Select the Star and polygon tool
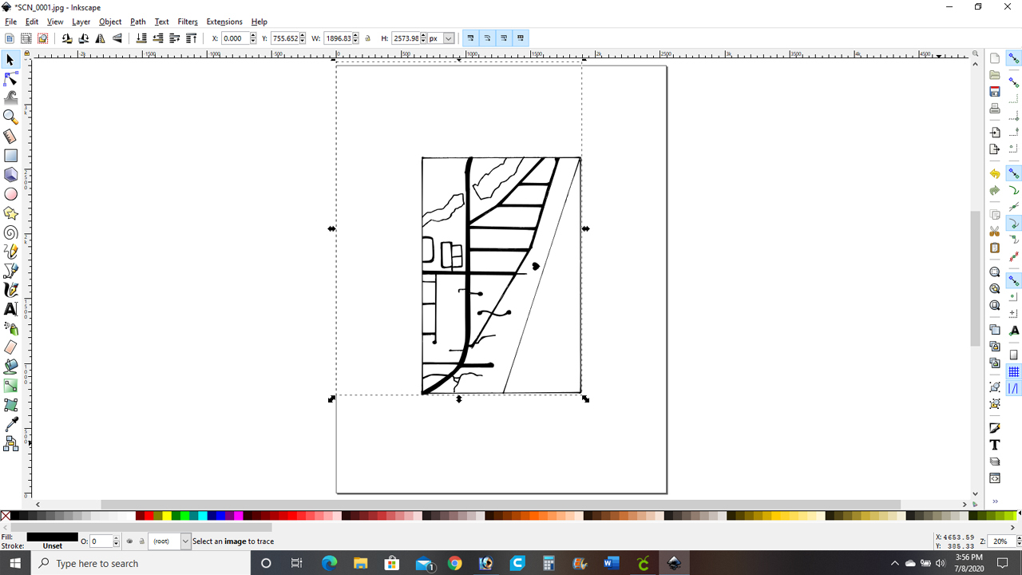1022x575 pixels. tap(11, 213)
